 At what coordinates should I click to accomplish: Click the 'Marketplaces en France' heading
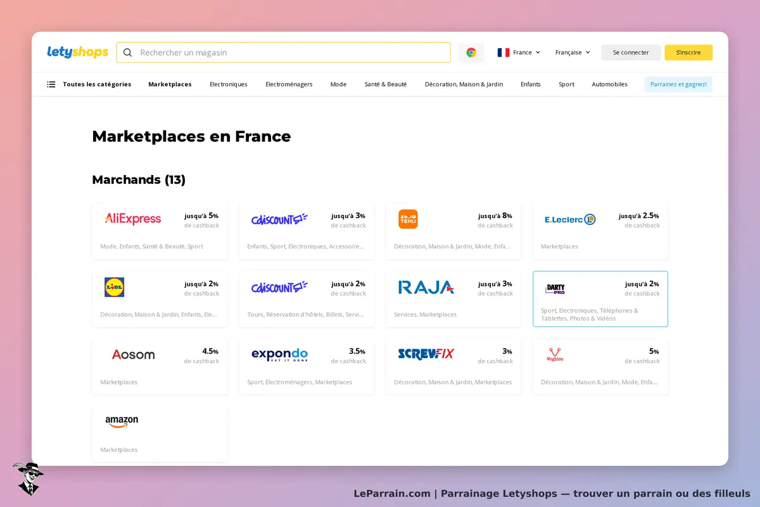[x=191, y=136]
